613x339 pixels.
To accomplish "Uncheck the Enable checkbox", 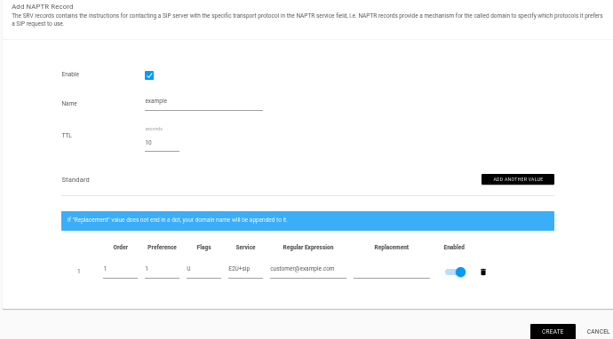I will [x=149, y=75].
